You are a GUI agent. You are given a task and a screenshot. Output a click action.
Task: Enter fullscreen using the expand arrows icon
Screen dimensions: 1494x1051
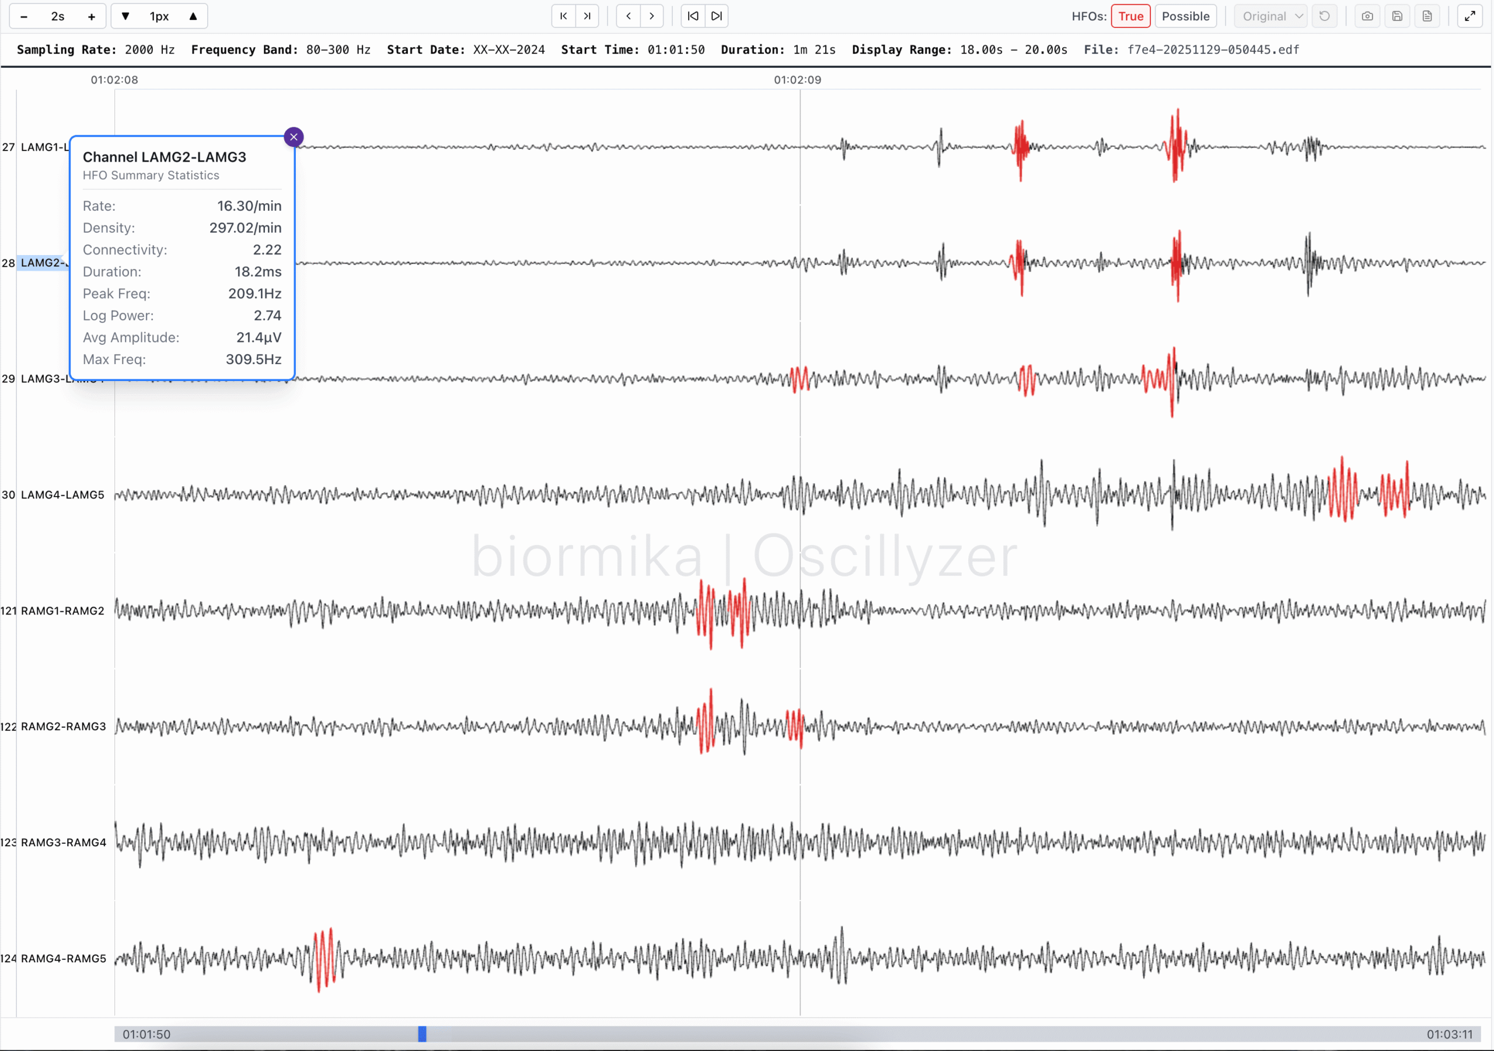[x=1469, y=16]
